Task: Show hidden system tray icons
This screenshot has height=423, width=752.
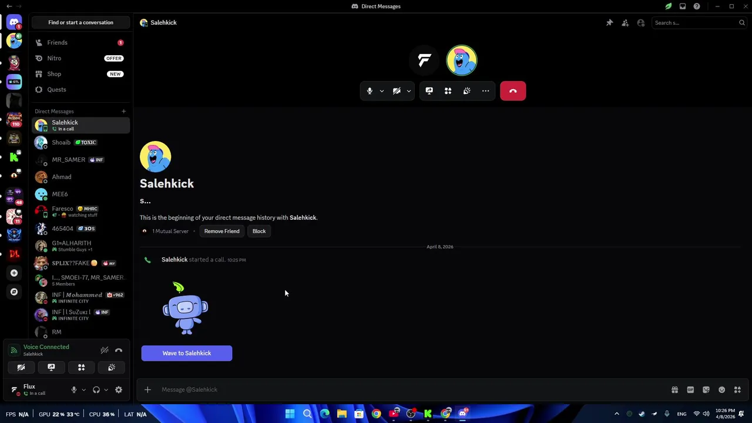Action: pyautogui.click(x=616, y=414)
